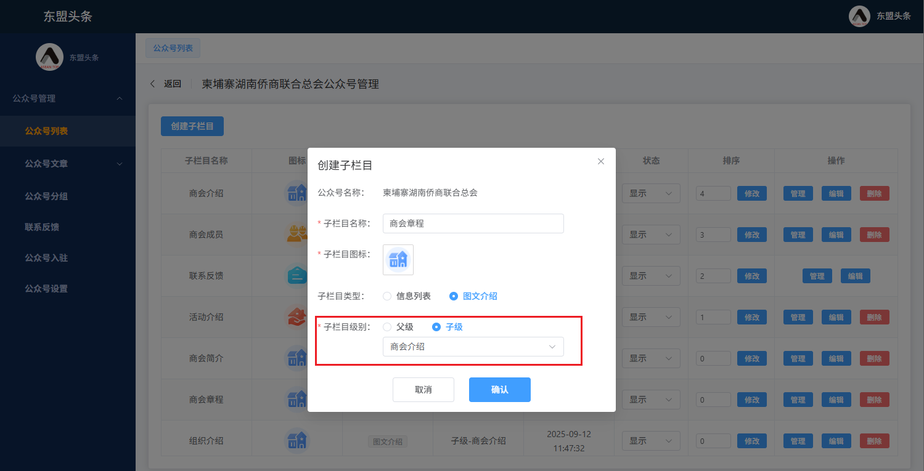Click 确认 button in dialog
This screenshot has height=471, width=924.
pyautogui.click(x=500, y=390)
